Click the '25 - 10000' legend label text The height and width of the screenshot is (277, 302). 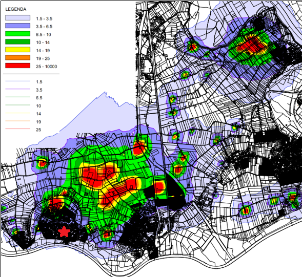47,67
